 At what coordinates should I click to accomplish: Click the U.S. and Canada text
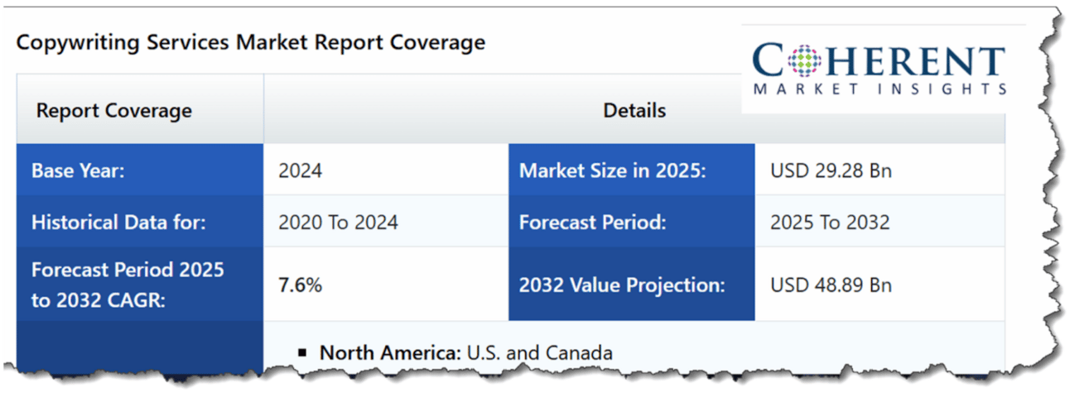point(540,353)
